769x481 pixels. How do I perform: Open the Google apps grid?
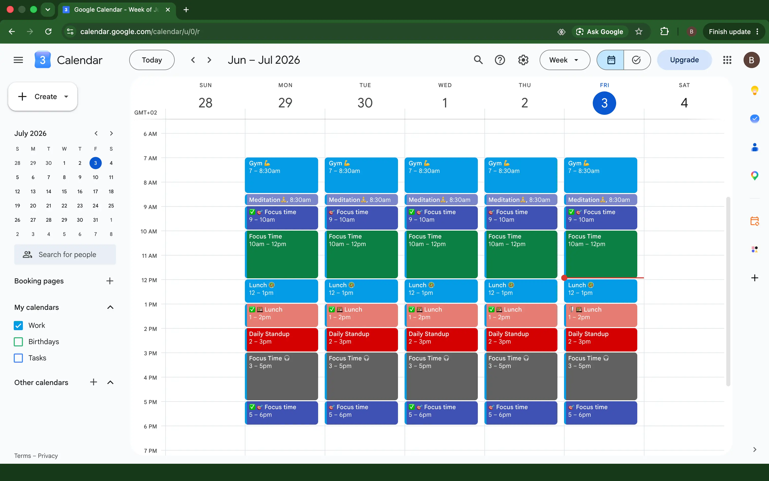coord(727,60)
